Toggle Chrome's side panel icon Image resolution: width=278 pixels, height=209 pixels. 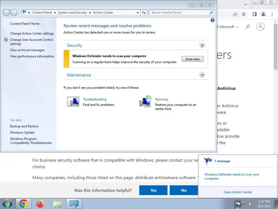click(x=255, y=14)
